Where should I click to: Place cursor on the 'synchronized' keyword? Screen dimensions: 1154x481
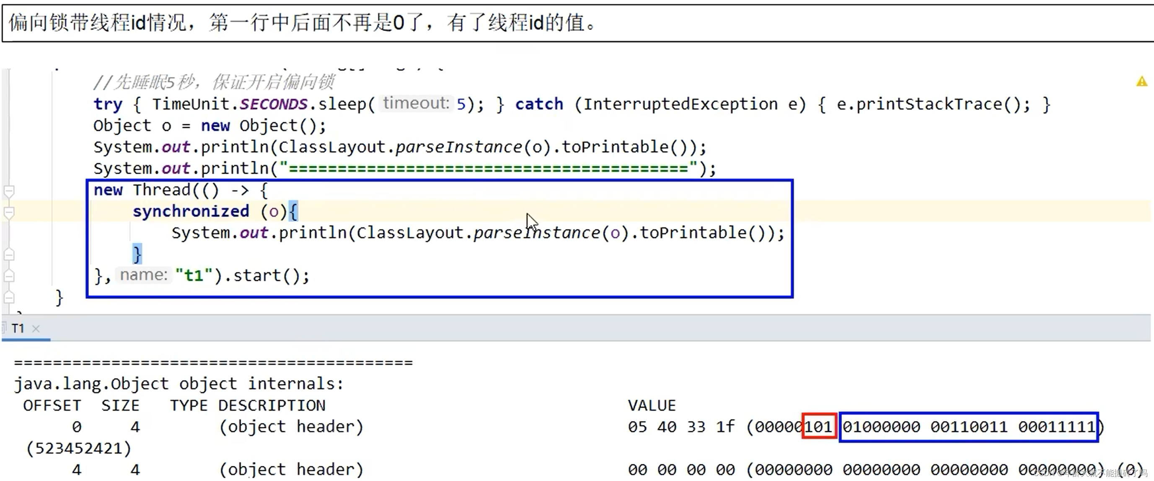pyautogui.click(x=191, y=211)
